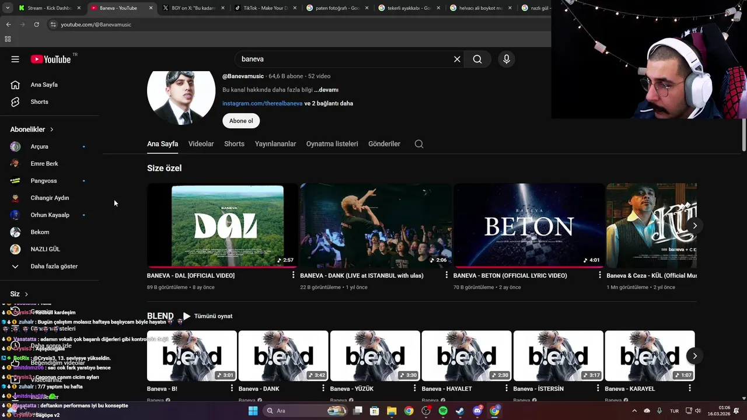Go back in the browser
Viewport: 747px width, 420px height.
tap(8, 24)
